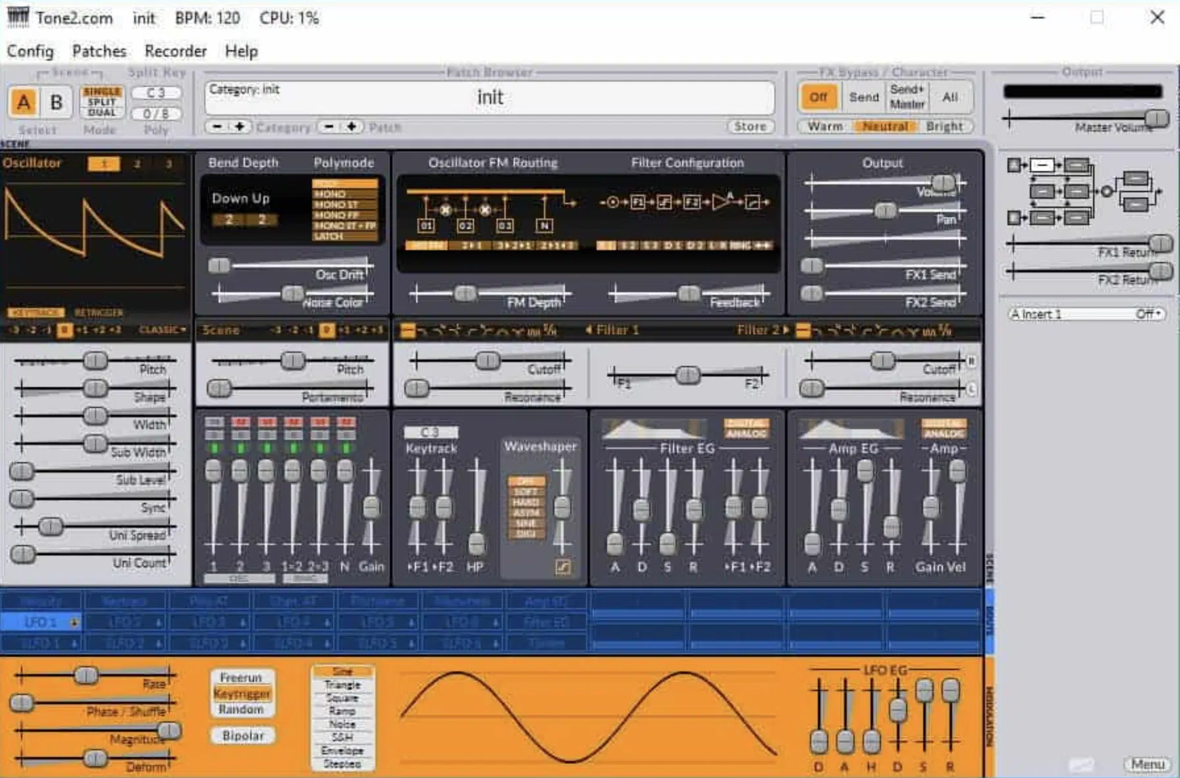Select MONO polymode

tap(345, 194)
